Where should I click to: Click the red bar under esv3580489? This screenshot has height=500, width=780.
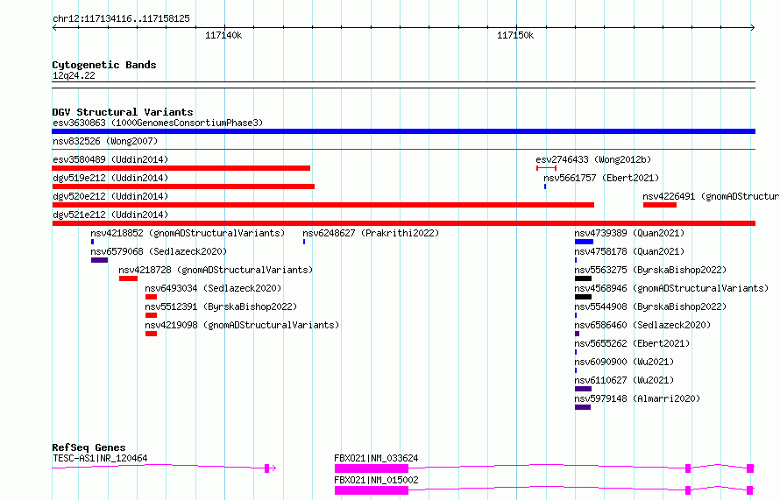[181, 168]
